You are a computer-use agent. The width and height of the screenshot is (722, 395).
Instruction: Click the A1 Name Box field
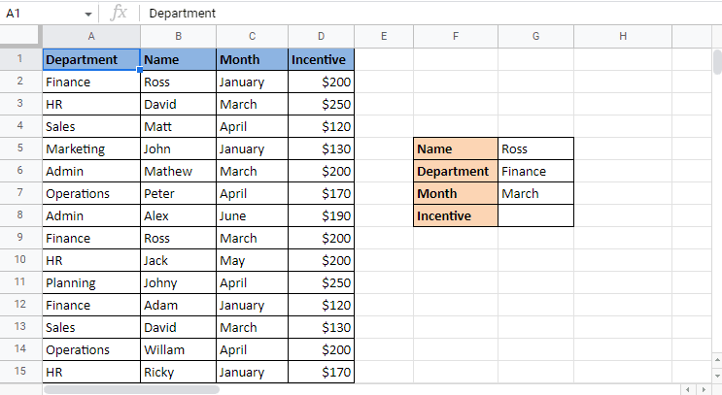pyautogui.click(x=39, y=14)
